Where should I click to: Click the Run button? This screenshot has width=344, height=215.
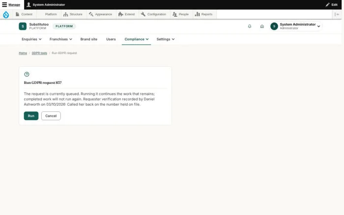31,116
